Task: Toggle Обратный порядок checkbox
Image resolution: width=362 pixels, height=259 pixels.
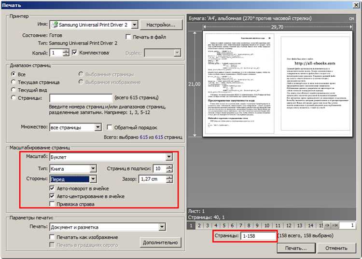Action: (x=110, y=127)
